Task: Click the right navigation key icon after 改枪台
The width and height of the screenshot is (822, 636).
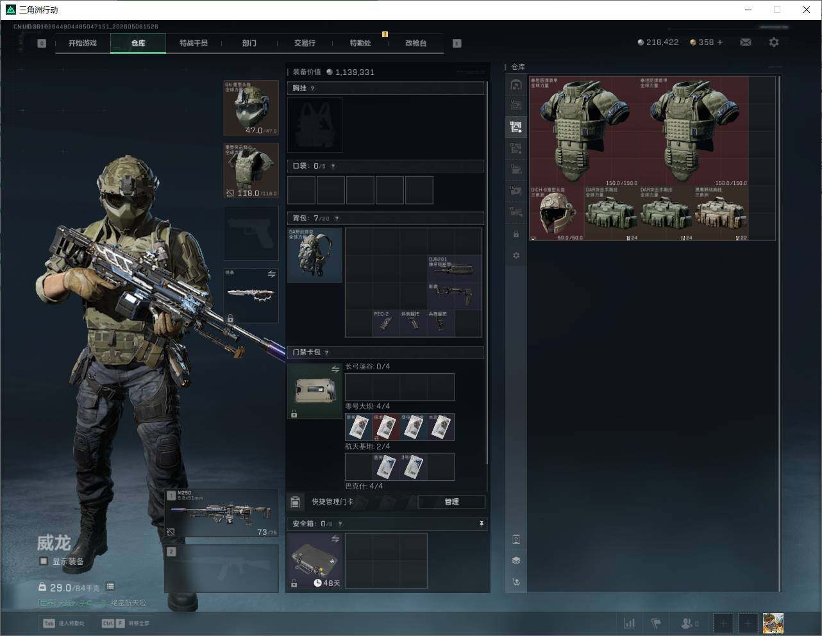Action: pyautogui.click(x=457, y=44)
